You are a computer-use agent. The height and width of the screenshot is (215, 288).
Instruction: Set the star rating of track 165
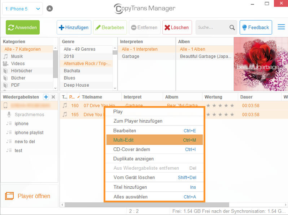coord(220,115)
